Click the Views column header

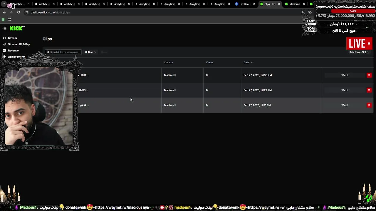pos(209,62)
